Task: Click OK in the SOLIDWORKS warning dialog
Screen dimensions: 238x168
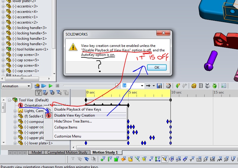Action: 157,68
